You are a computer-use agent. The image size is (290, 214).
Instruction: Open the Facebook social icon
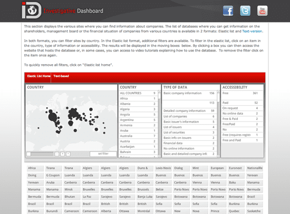point(228,11)
